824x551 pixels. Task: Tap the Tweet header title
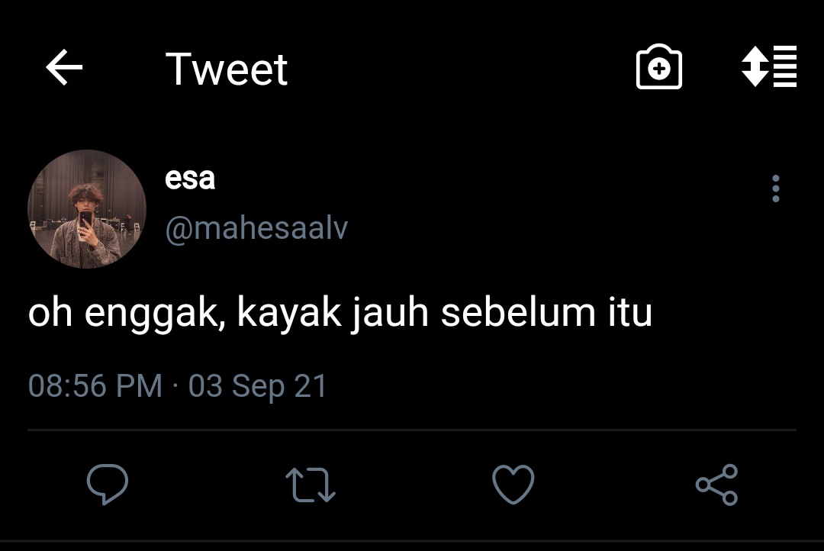[x=227, y=69]
